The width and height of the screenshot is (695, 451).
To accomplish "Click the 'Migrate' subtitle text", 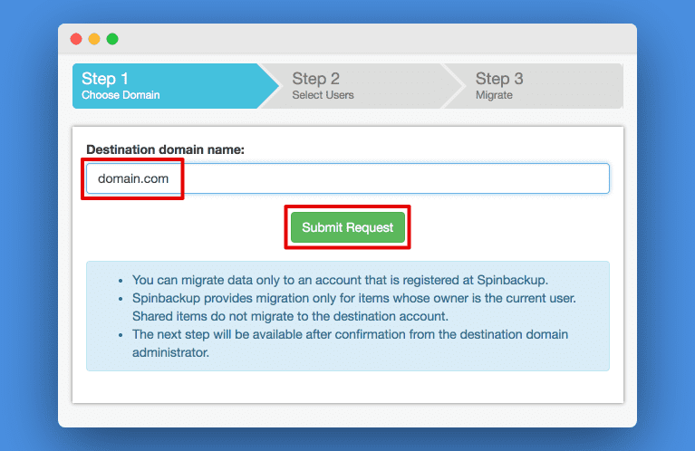I will (494, 95).
